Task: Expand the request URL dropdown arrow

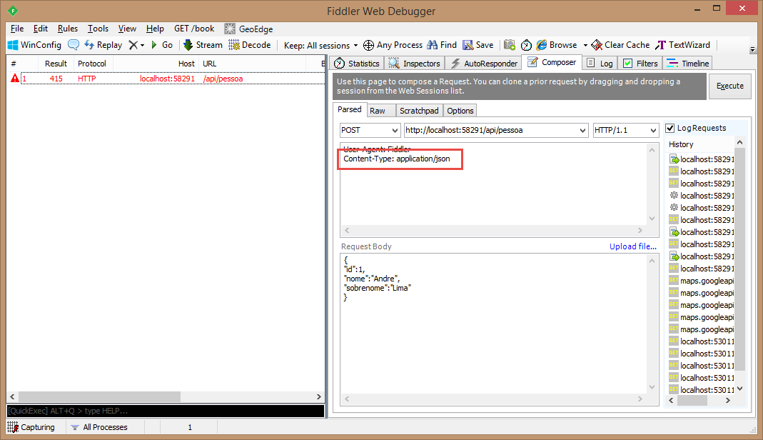Action: pyautogui.click(x=582, y=131)
